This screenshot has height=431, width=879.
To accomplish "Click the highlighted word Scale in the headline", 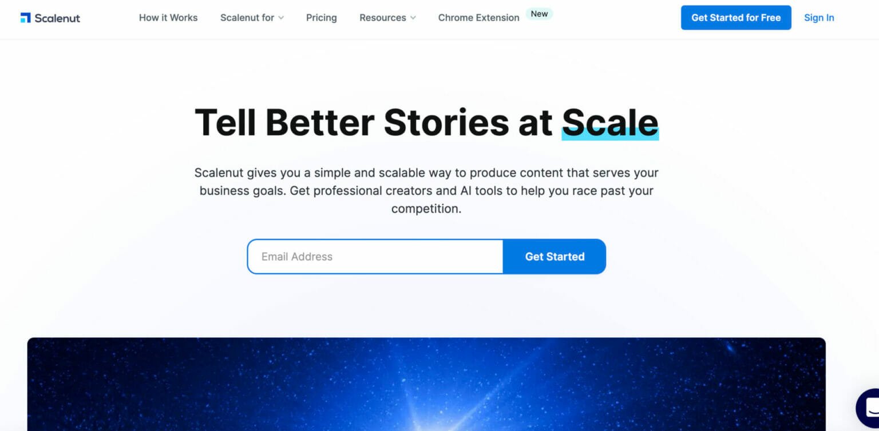I will point(610,123).
